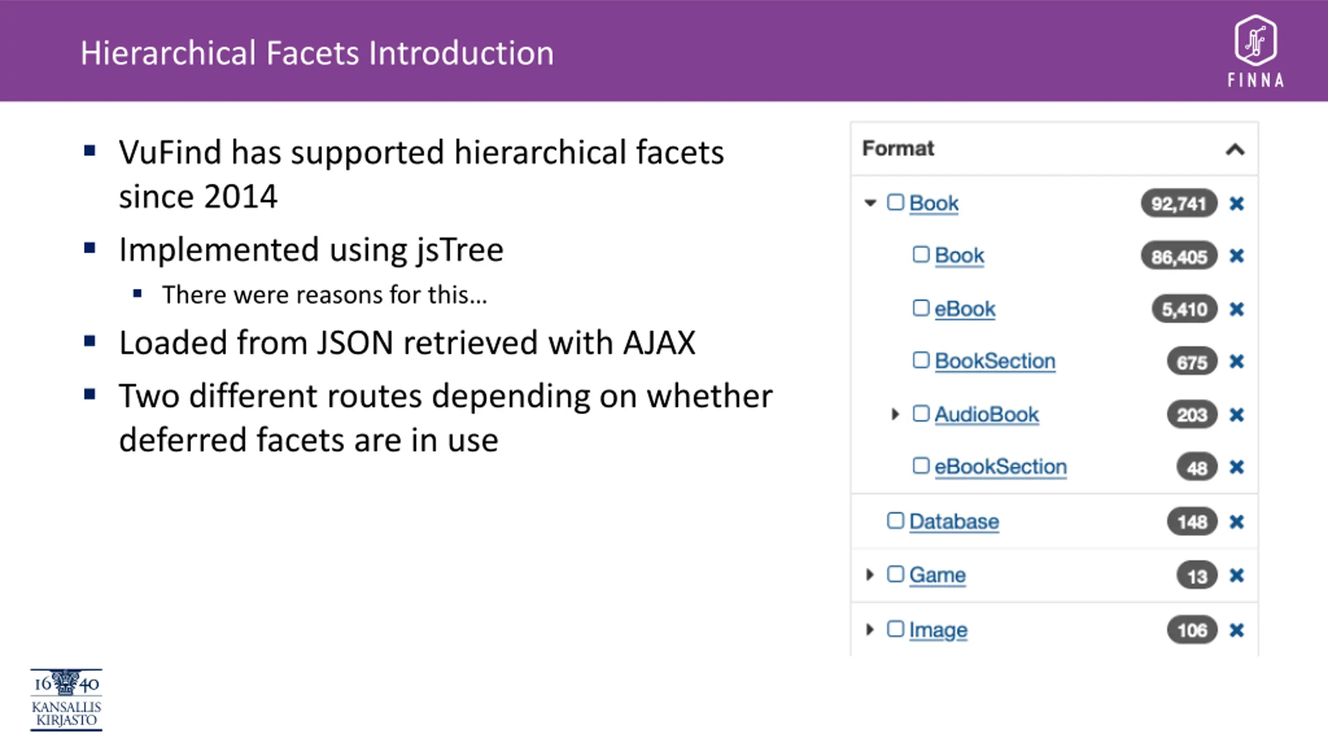Click the Format panel heading
Viewport: 1328px width, 747px height.
898,149
